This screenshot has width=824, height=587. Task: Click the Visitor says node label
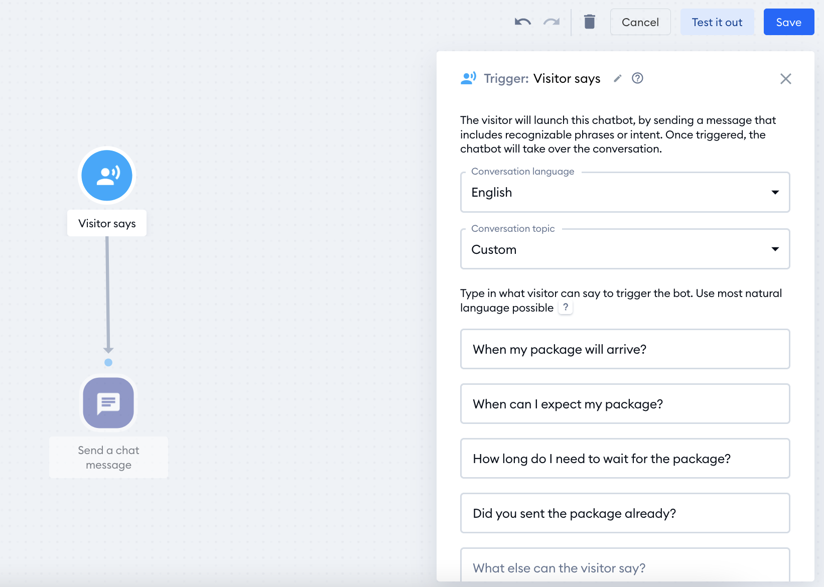(x=107, y=223)
